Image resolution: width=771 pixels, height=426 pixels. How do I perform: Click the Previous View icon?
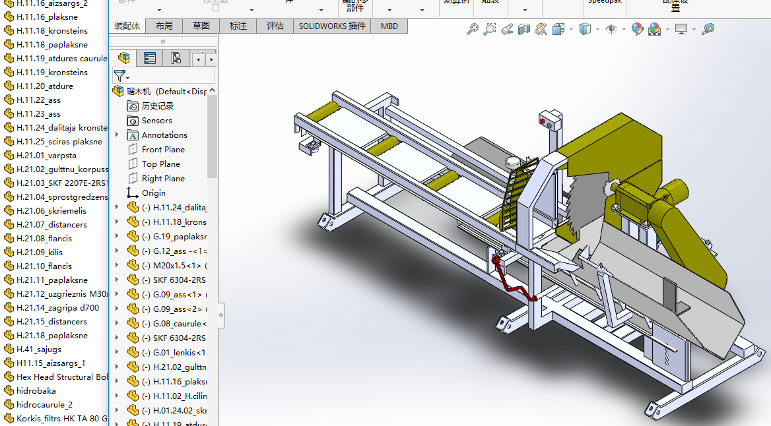point(507,29)
